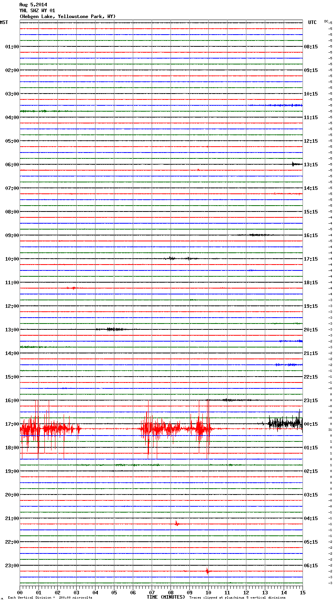This screenshot has height=603, width=334.
Task: Click the UTC time label "04:15"
Action: 311,518
